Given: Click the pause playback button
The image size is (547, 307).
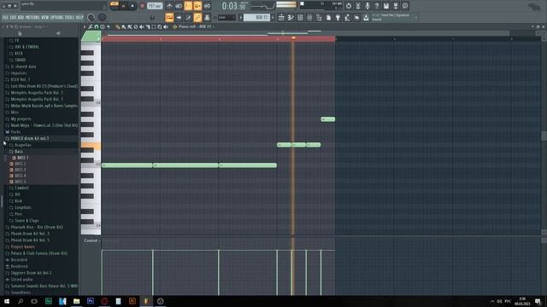Looking at the screenshot, I should [123, 6].
